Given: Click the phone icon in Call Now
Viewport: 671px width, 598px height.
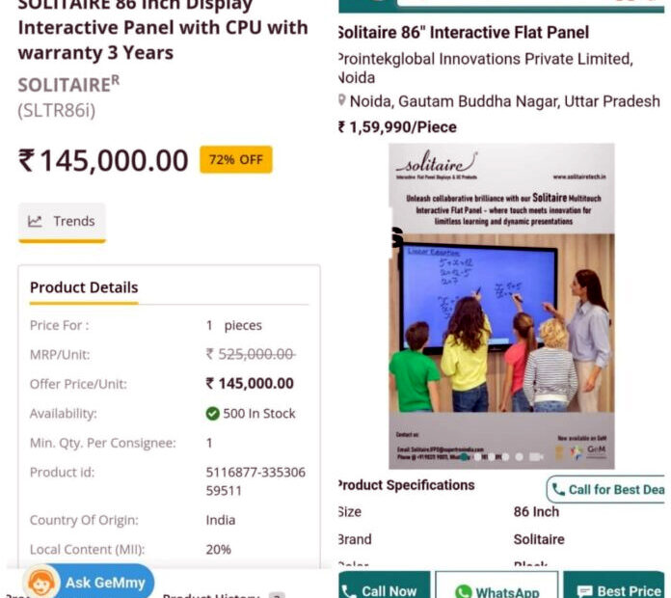Looking at the screenshot, I should coord(349,591).
